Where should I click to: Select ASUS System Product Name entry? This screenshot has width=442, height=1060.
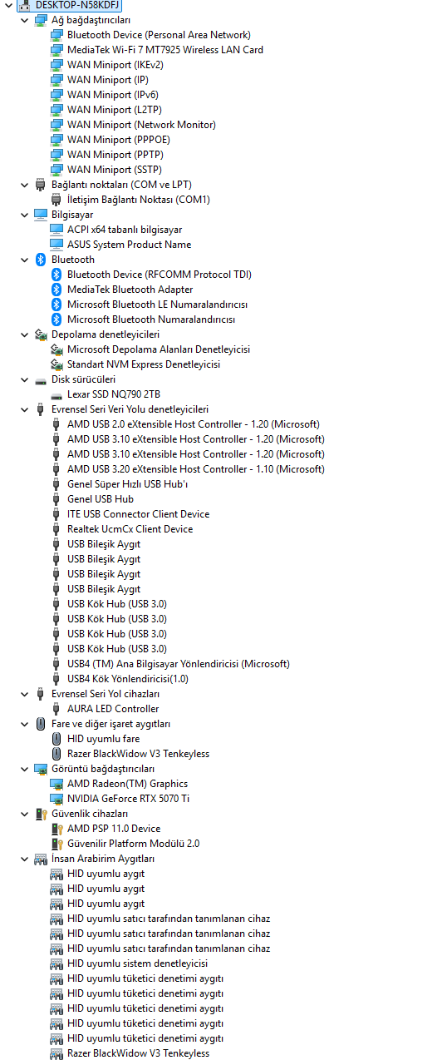pyautogui.click(x=129, y=245)
